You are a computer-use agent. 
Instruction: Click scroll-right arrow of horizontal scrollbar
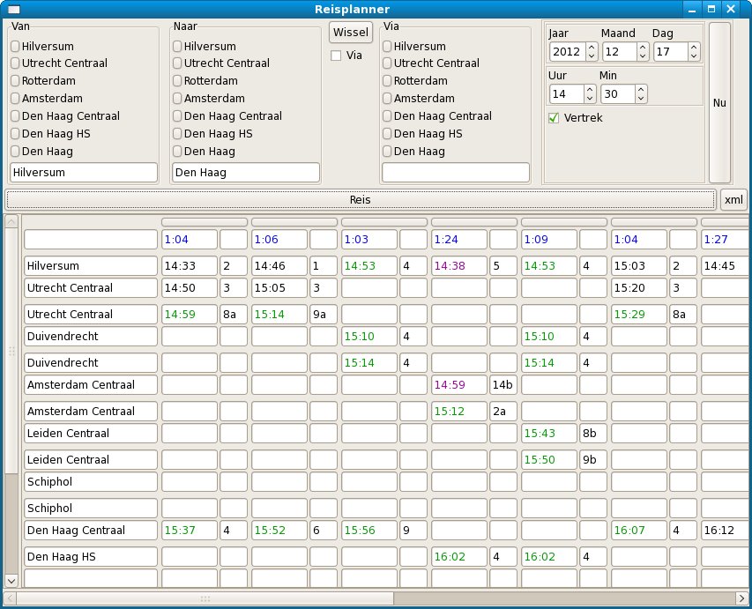(x=741, y=598)
